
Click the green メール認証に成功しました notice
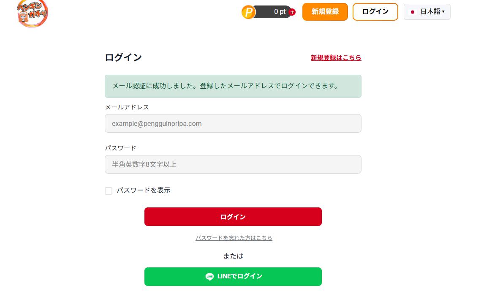[233, 86]
